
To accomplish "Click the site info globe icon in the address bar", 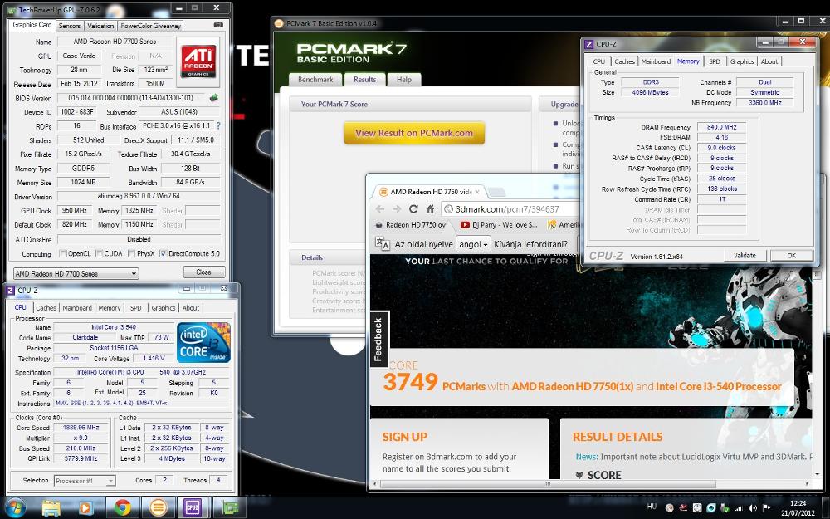I will [x=448, y=209].
